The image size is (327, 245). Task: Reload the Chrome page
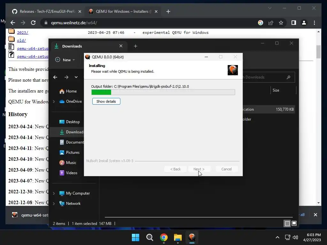click(x=33, y=23)
